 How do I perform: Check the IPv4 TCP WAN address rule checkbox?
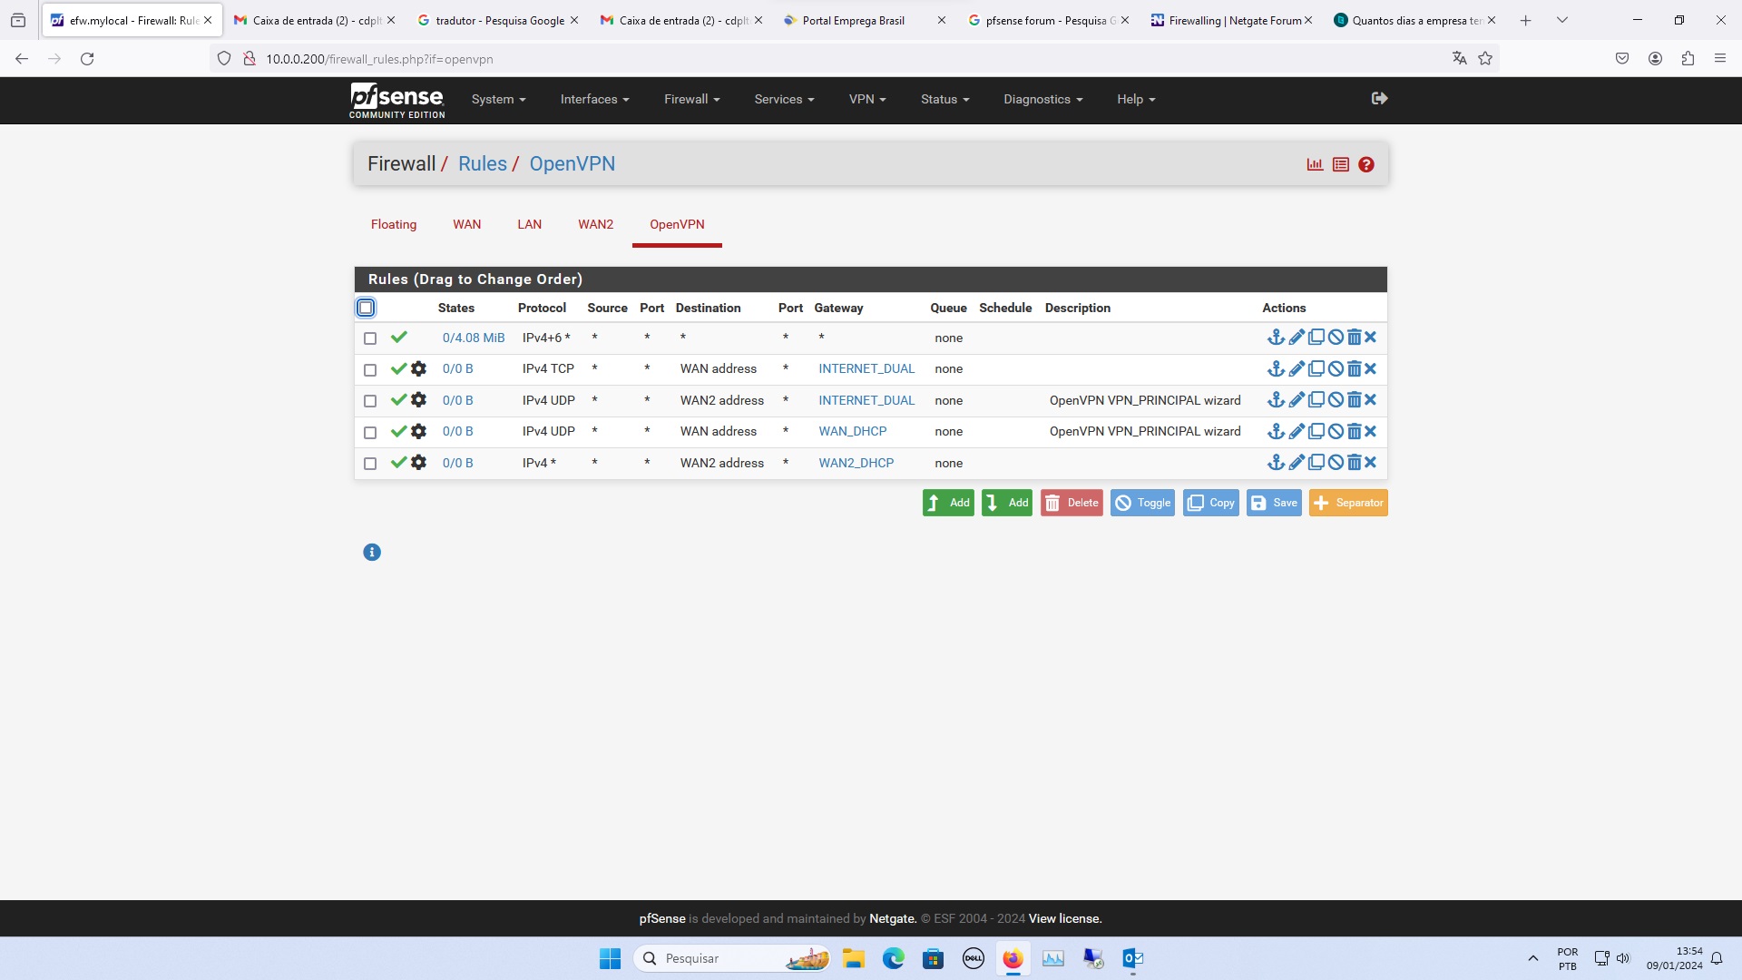(370, 369)
